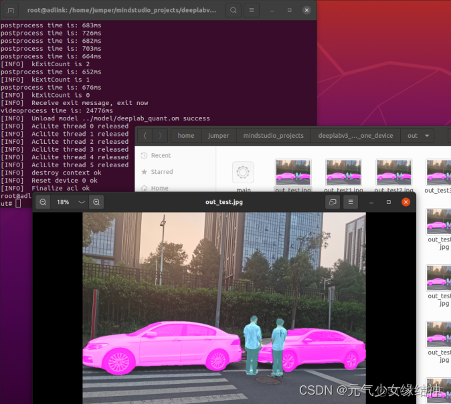
Task: Click the out_test.jpg title in viewer
Action: 224,202
